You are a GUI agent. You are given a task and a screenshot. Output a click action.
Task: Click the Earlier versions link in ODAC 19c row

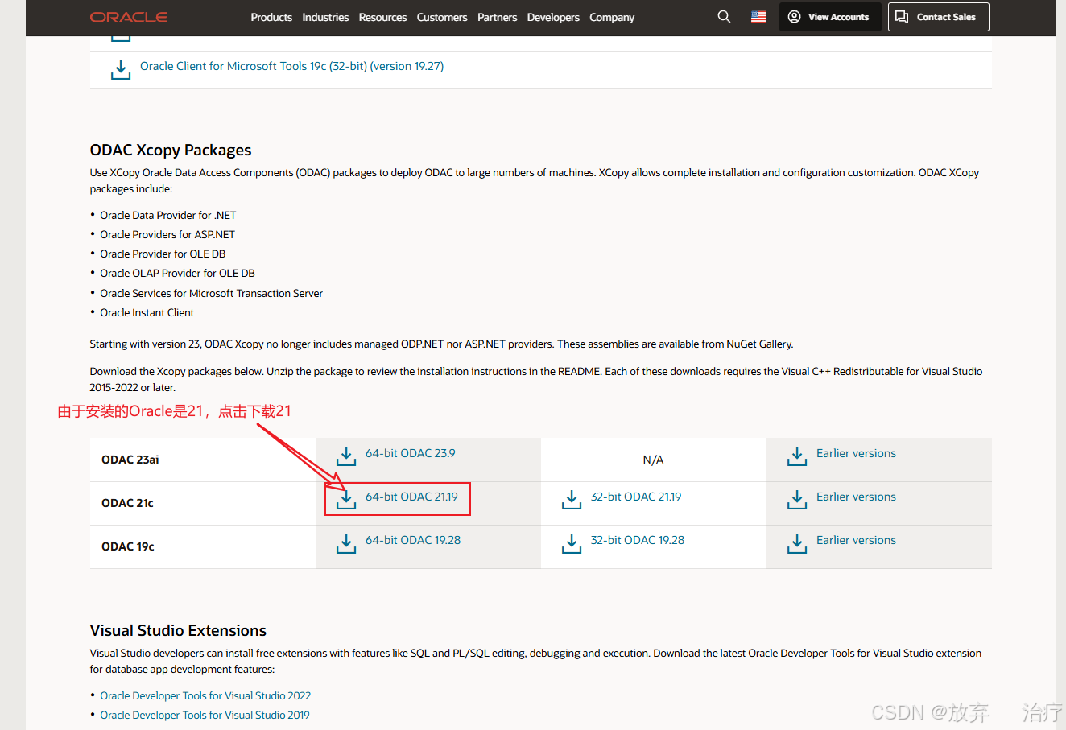[856, 539]
